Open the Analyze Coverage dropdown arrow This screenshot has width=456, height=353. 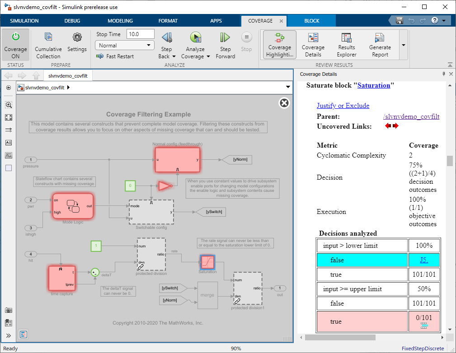pos(208,56)
